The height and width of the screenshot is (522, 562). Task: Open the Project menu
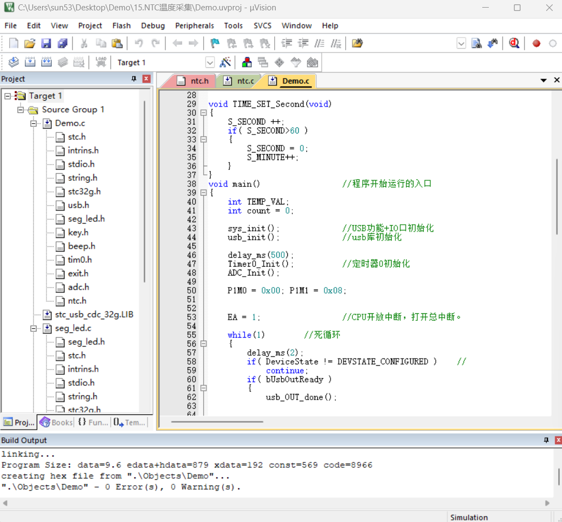(x=90, y=26)
